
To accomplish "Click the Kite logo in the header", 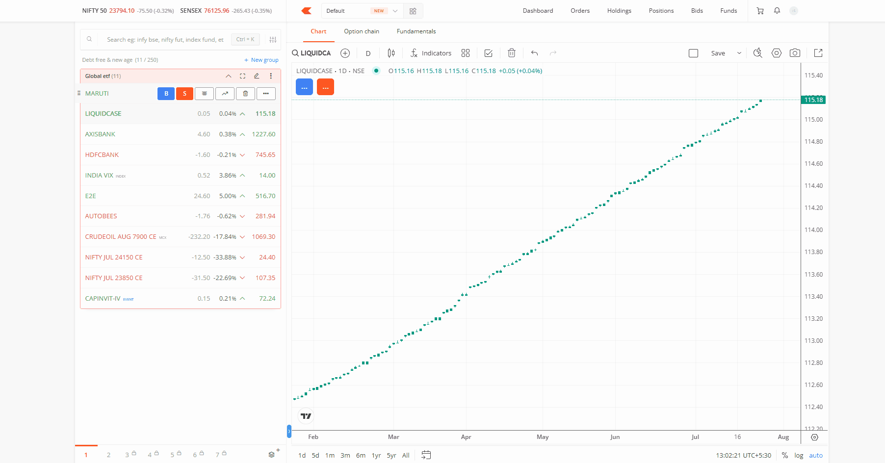I will click(307, 11).
